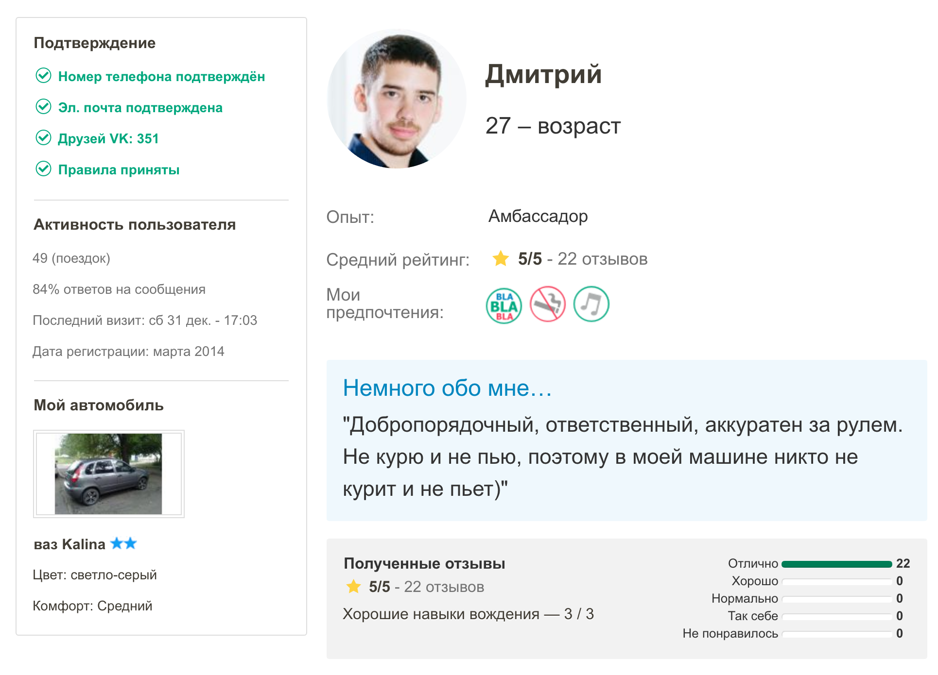
Task: Click the no-smoking preference icon
Action: point(548,304)
